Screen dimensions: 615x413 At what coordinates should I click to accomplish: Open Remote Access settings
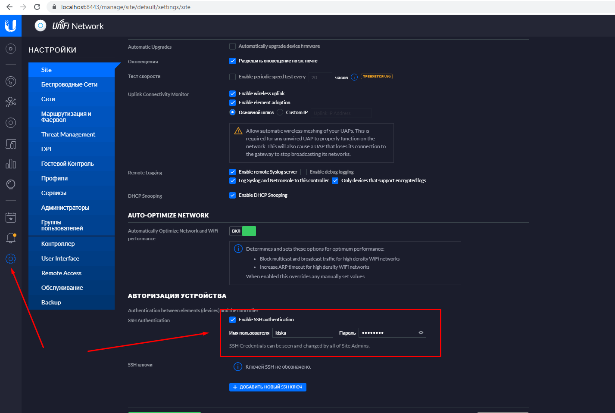pos(72,273)
